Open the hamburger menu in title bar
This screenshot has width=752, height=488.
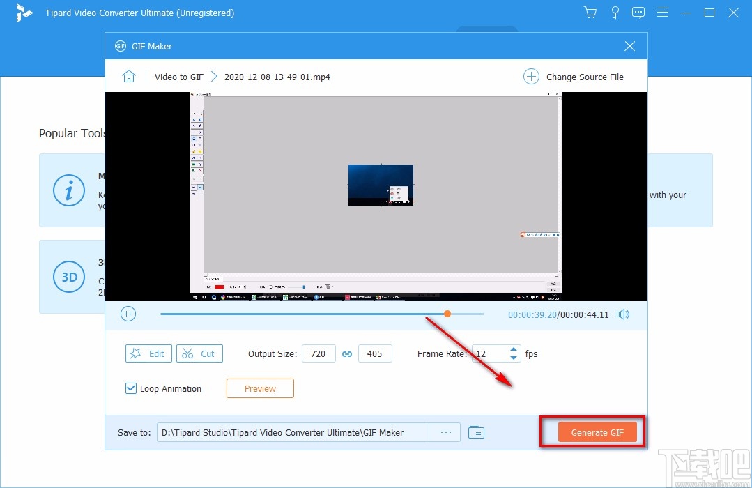coord(663,13)
